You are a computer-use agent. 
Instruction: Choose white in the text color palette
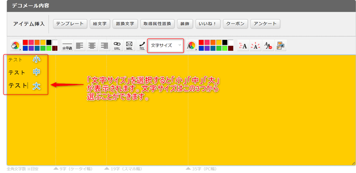click(x=231, y=42)
